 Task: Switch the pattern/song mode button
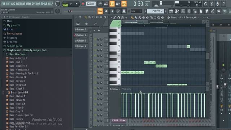[65, 4]
